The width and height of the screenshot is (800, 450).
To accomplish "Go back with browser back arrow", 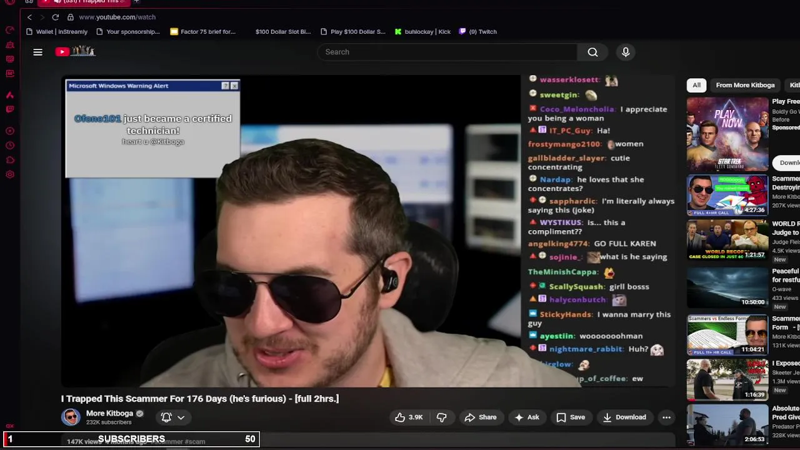I will pyautogui.click(x=29, y=17).
